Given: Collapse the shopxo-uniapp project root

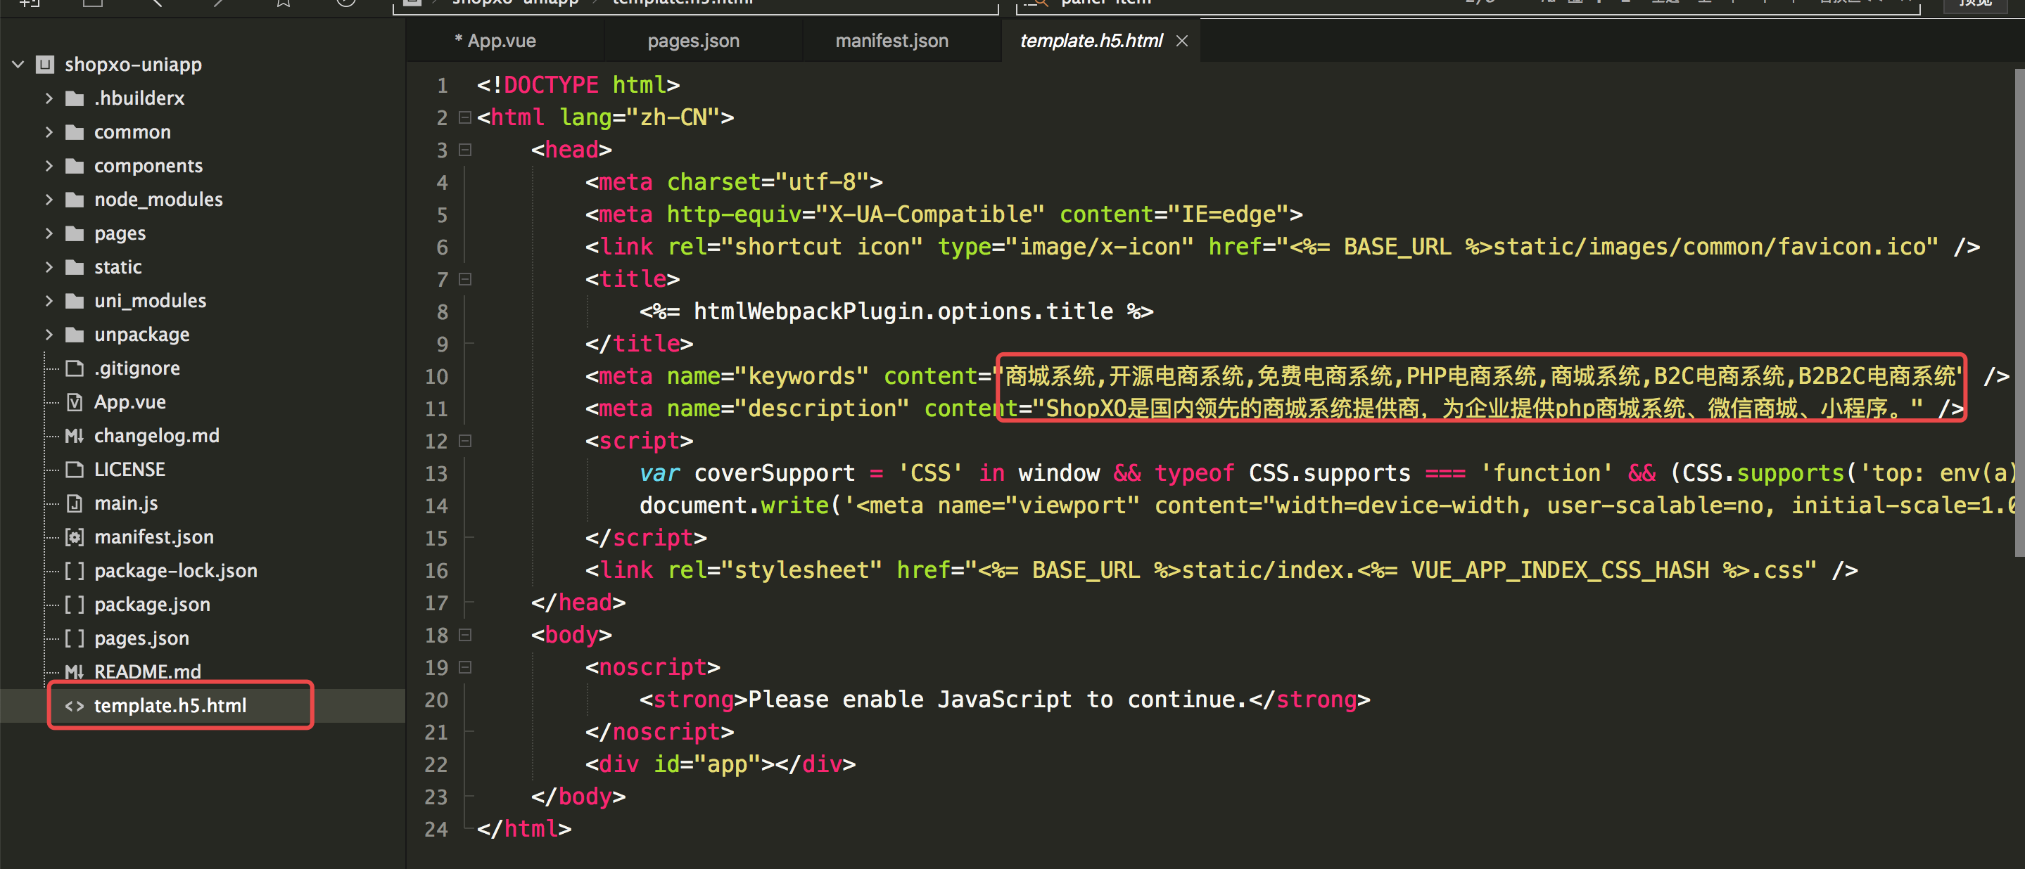Looking at the screenshot, I should coord(18,65).
